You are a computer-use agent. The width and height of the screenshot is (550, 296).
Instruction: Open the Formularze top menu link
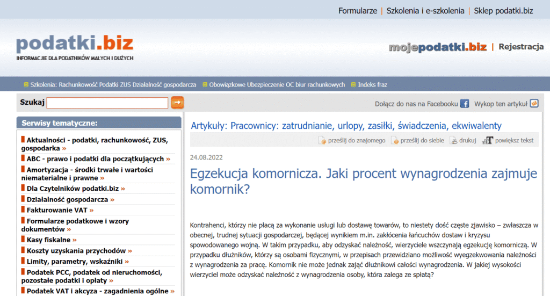pyautogui.click(x=358, y=11)
